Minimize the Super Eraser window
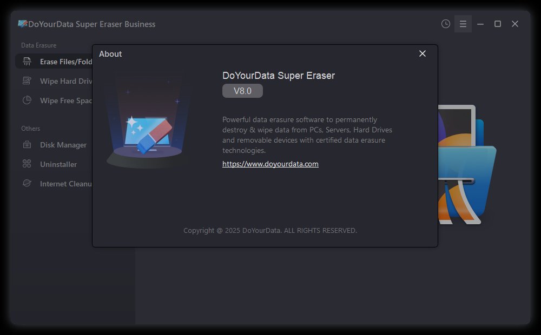The width and height of the screenshot is (541, 335). 480,24
